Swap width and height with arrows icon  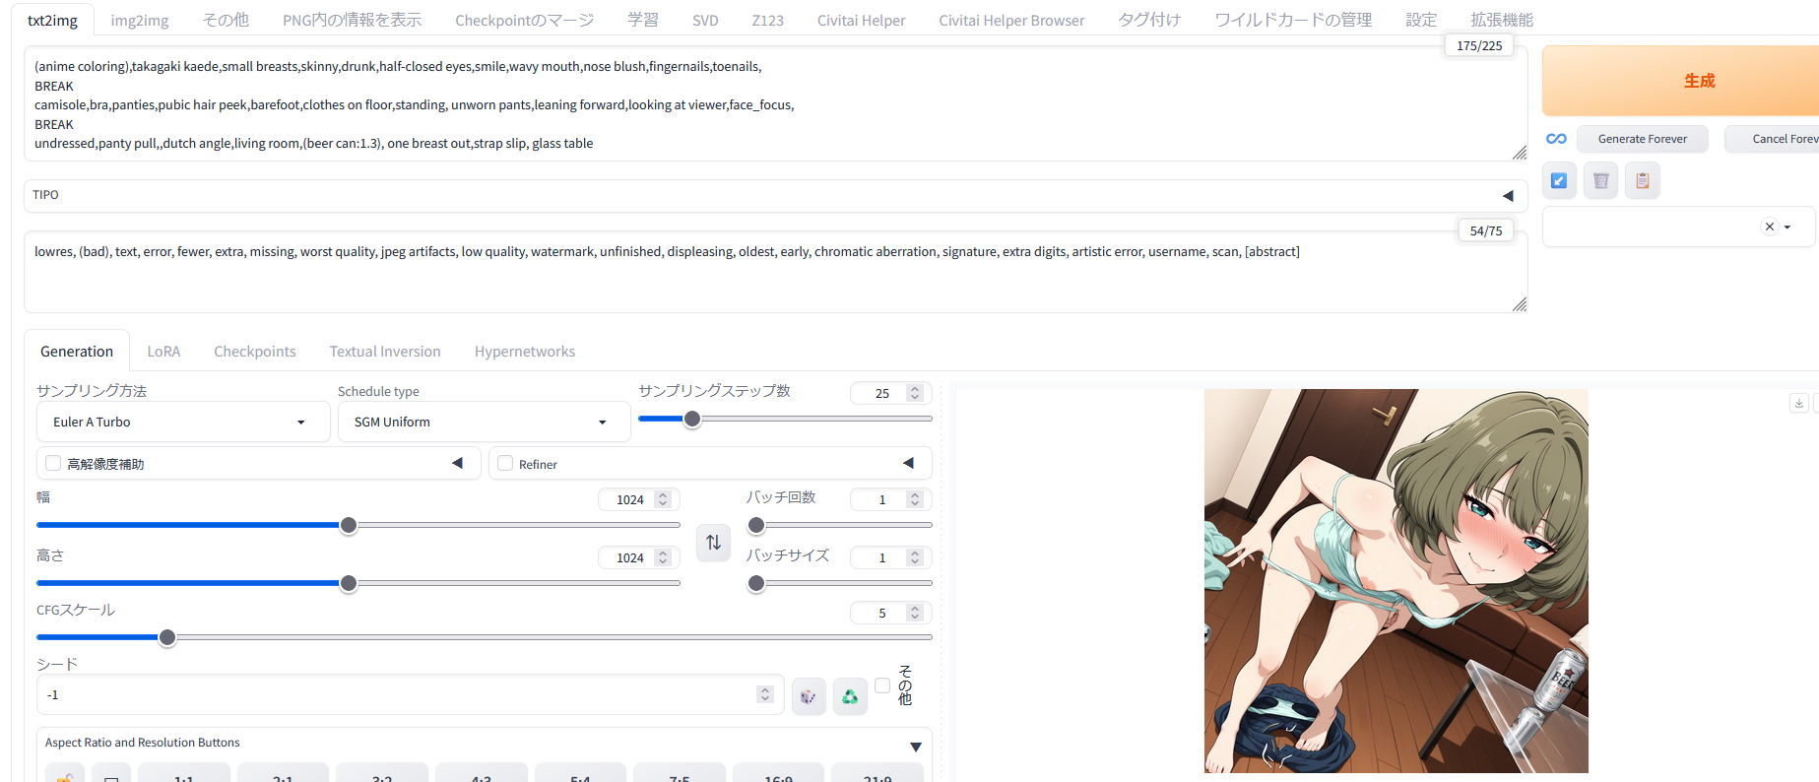[713, 543]
